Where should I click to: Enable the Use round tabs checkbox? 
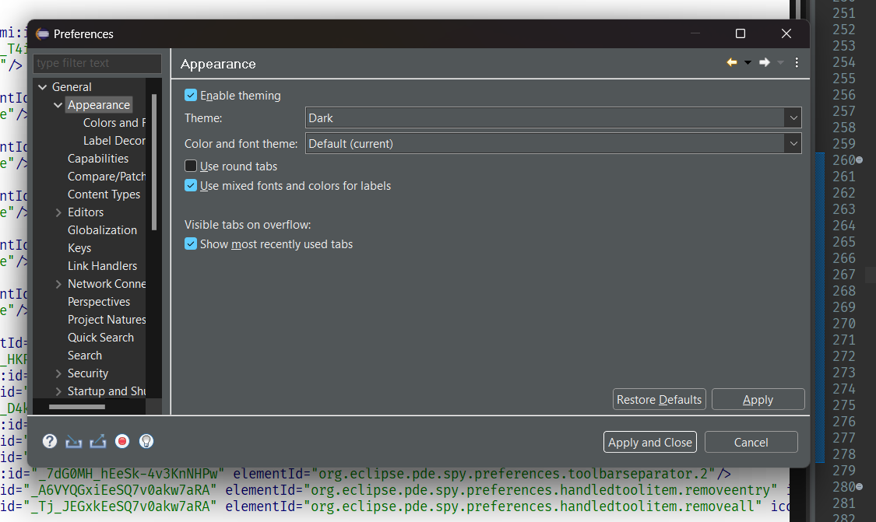190,166
